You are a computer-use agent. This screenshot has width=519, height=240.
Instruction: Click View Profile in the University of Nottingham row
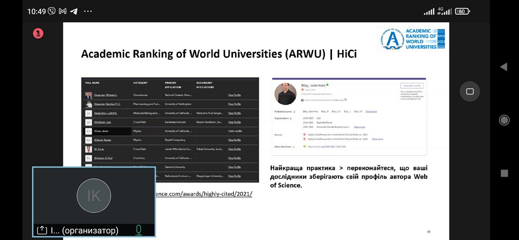click(234, 104)
